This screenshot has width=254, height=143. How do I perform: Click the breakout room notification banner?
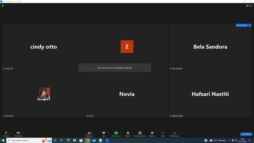click(115, 68)
